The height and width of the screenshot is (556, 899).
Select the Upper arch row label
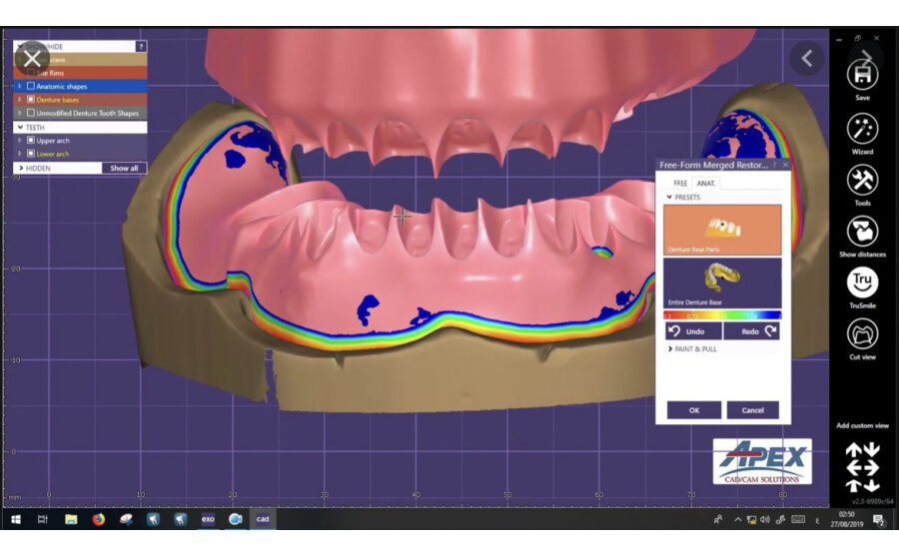coord(53,140)
